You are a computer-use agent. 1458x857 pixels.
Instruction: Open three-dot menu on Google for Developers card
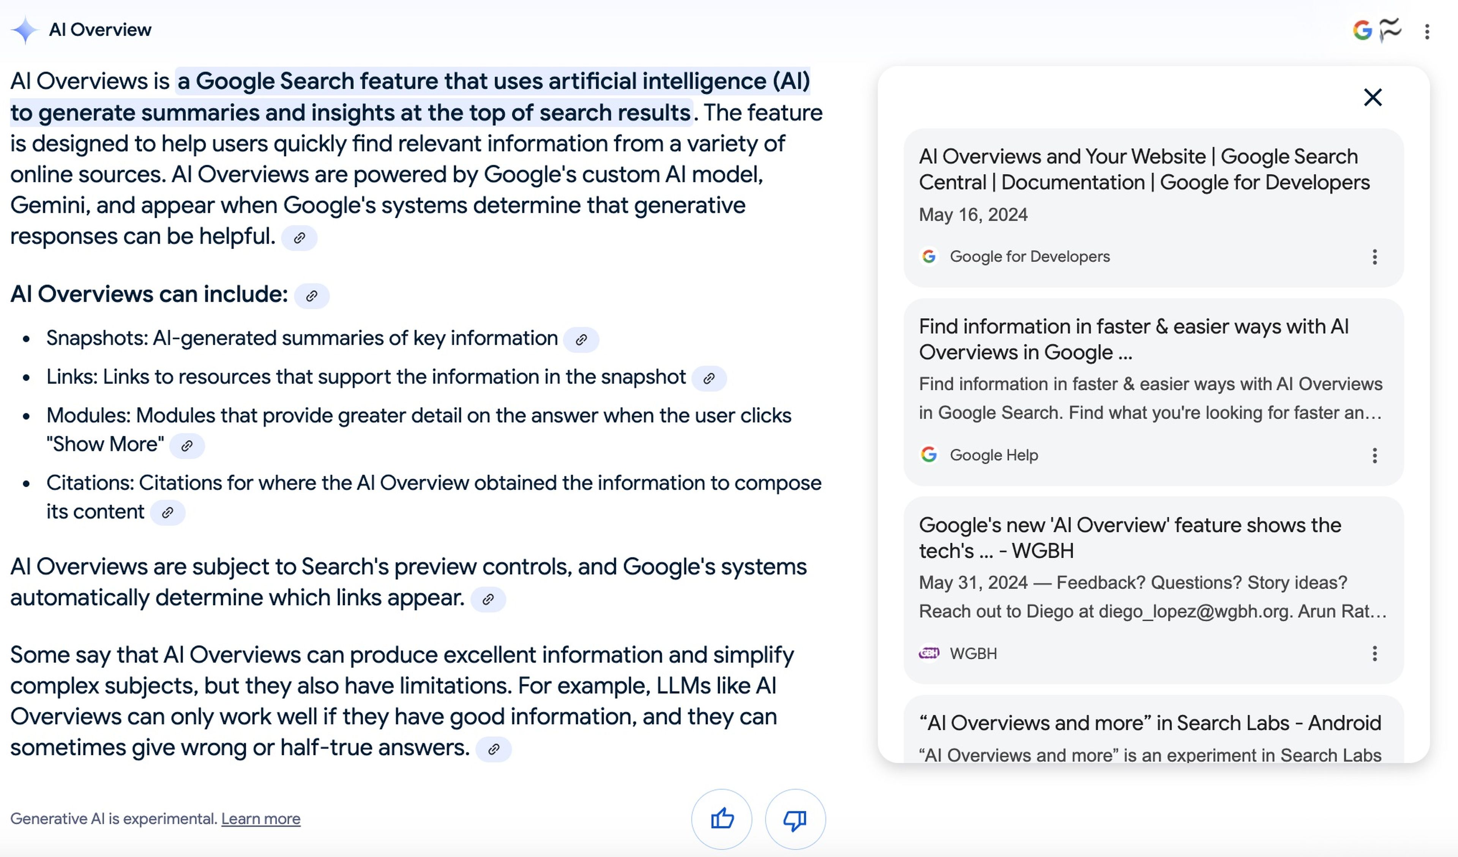pos(1375,257)
